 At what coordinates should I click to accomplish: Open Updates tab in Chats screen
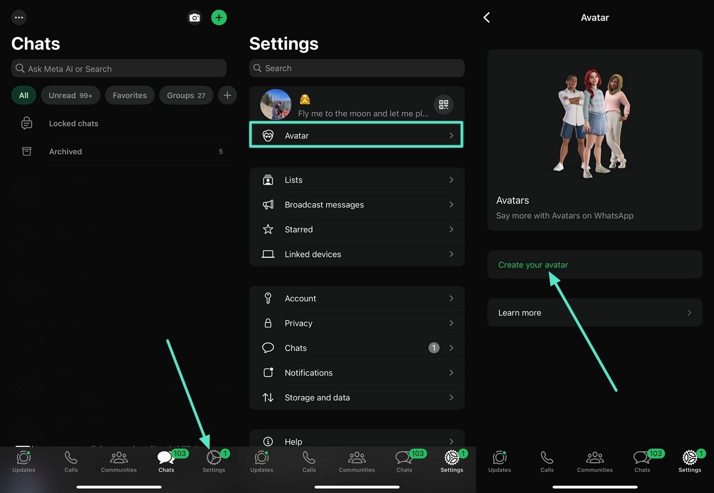point(24,461)
